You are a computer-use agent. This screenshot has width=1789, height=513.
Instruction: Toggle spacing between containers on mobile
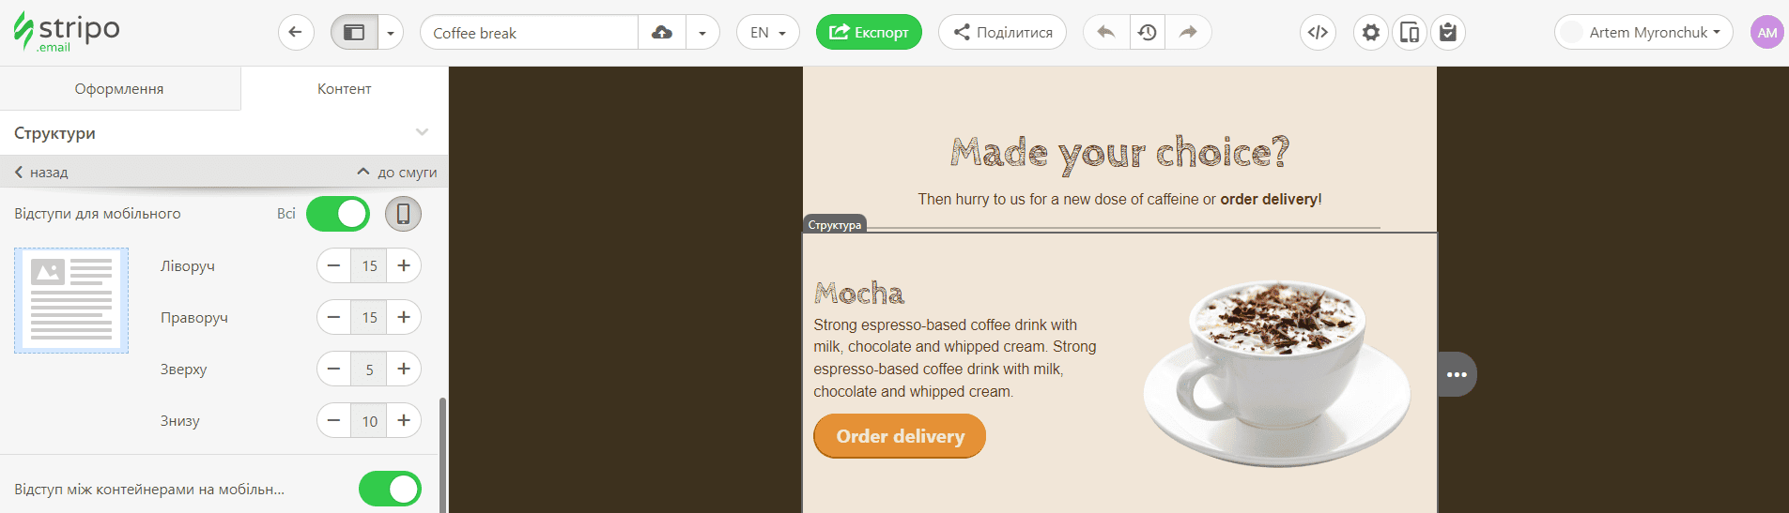click(x=390, y=489)
